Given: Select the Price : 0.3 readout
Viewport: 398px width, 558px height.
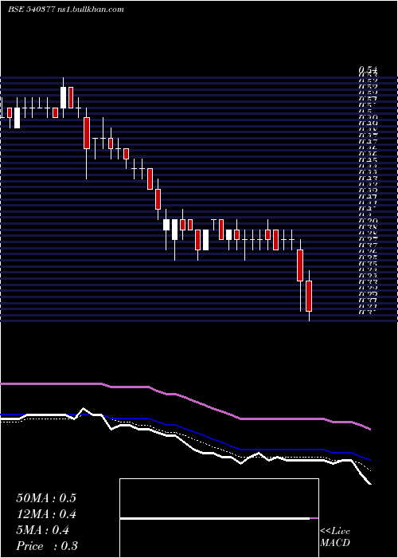Looking at the screenshot, I should pos(47,546).
